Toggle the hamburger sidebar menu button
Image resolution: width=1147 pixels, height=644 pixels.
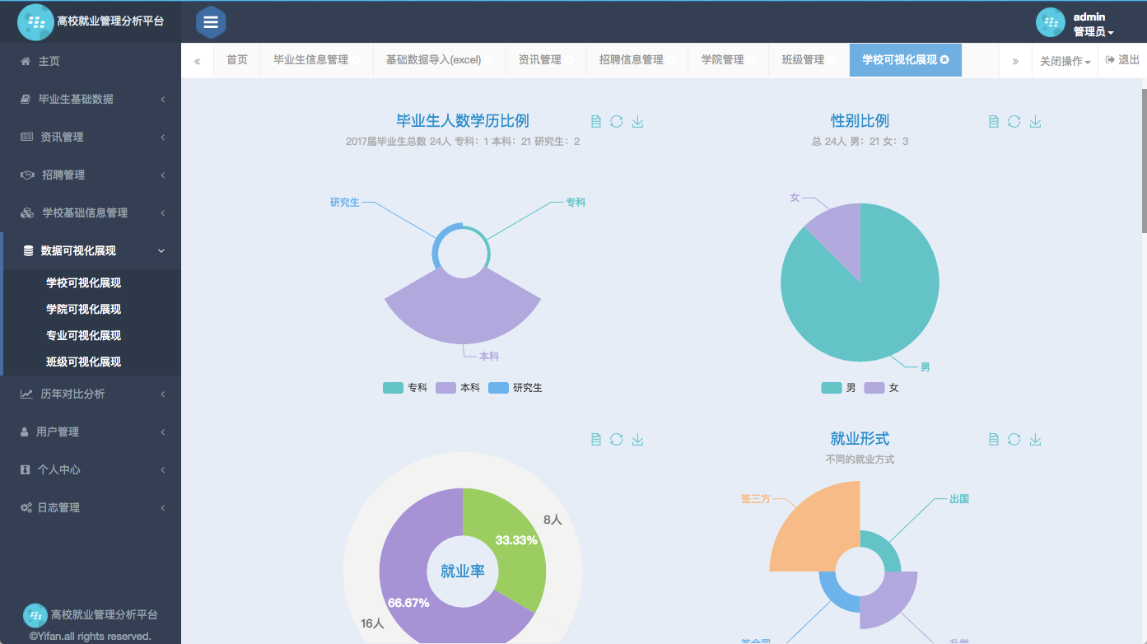211,22
